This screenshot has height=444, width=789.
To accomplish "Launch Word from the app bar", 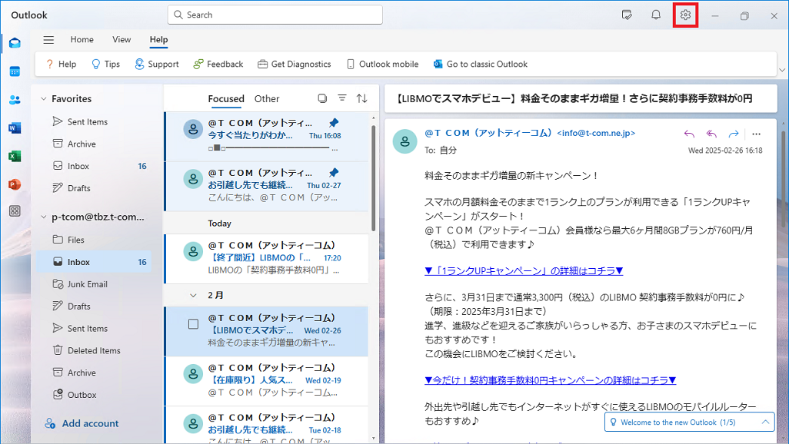I will tap(15, 128).
